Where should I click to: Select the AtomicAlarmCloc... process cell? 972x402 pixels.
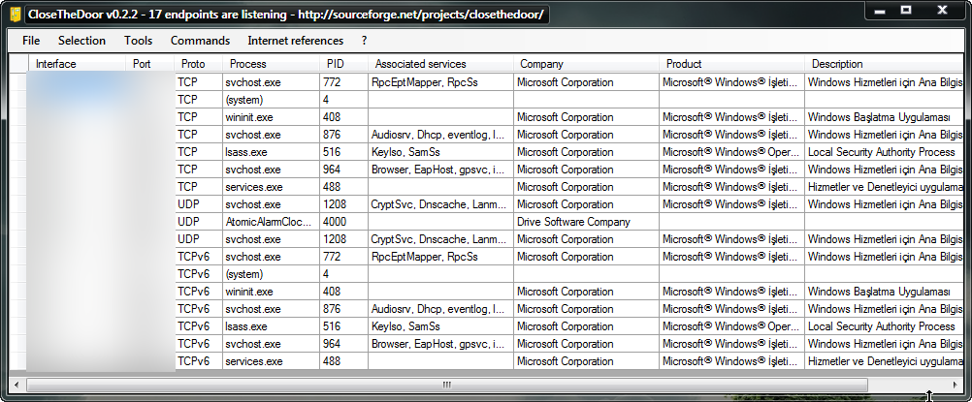click(x=271, y=222)
